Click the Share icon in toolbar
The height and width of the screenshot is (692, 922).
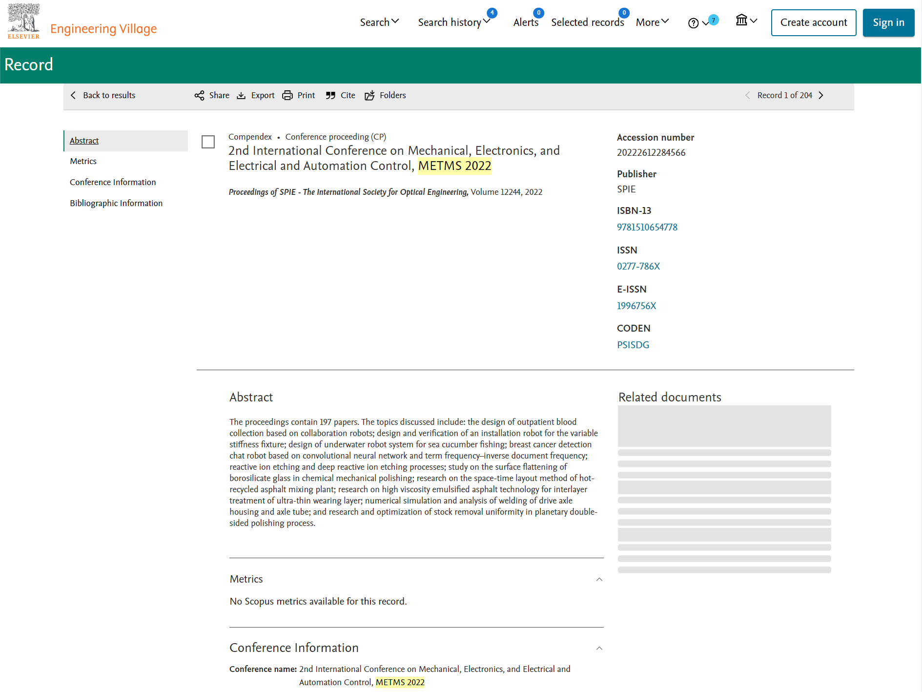[199, 96]
